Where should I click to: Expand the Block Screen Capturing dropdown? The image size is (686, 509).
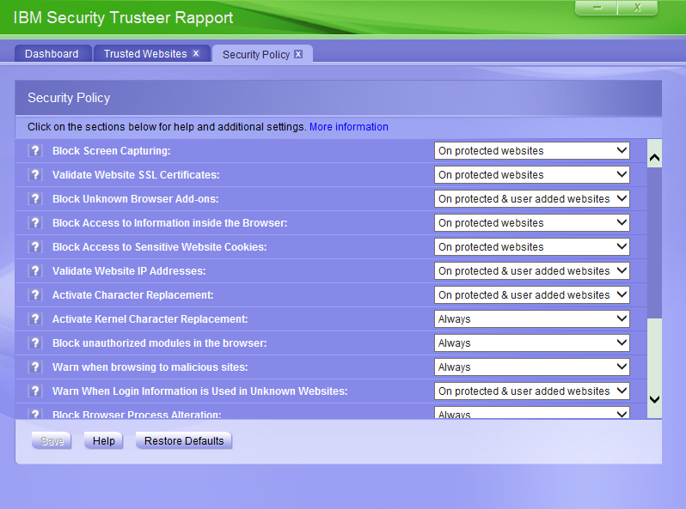click(532, 151)
